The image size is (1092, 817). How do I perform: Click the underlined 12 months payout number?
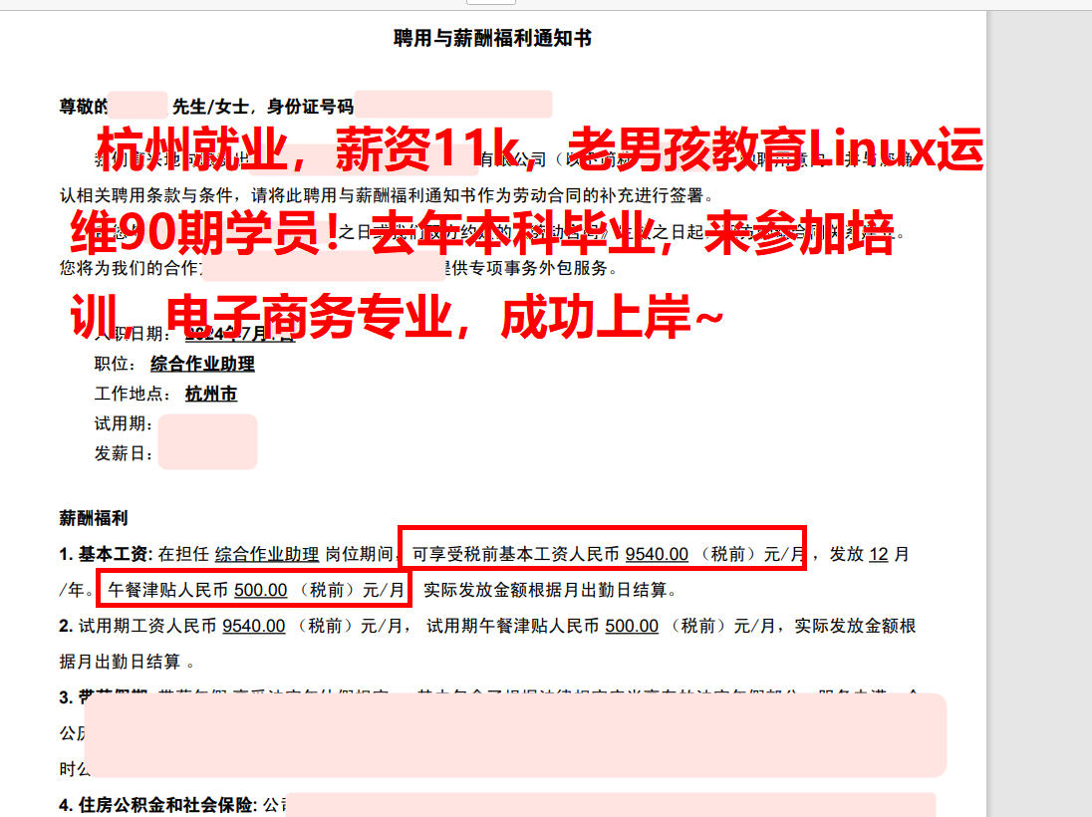[x=879, y=554]
